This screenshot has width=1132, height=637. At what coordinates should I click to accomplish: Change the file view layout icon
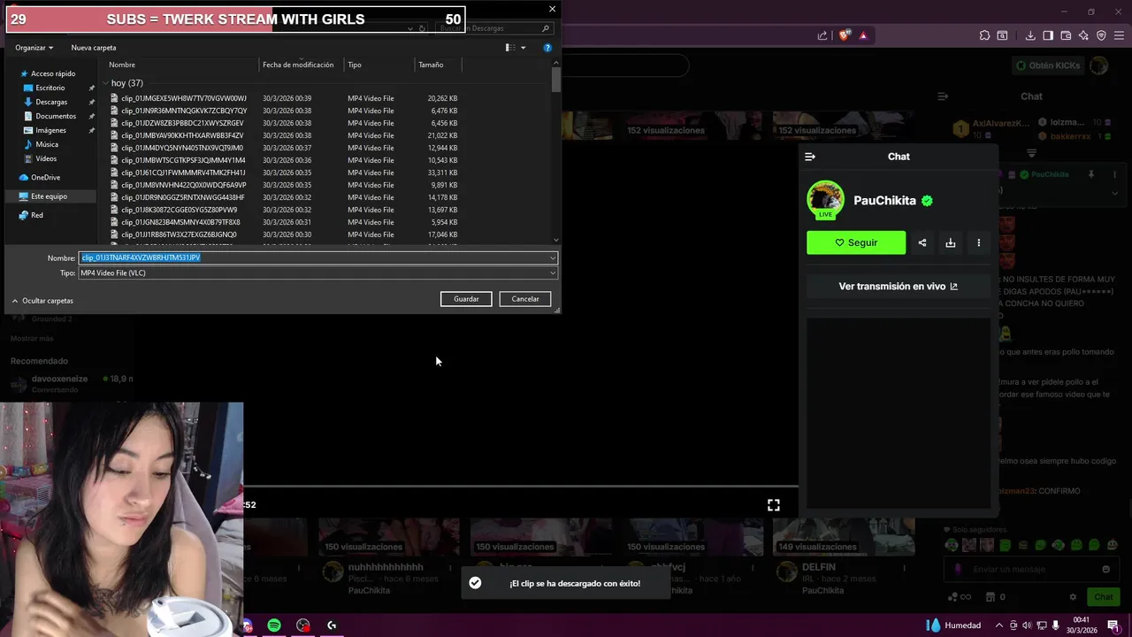[x=510, y=48]
